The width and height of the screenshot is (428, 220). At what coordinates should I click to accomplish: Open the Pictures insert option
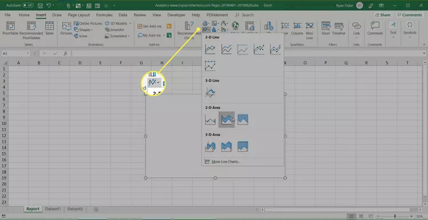(66, 29)
